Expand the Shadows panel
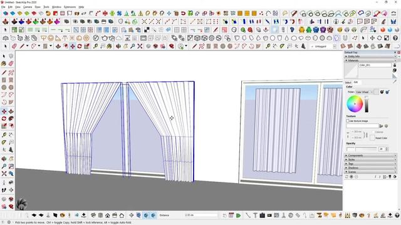The height and width of the screenshot is (225, 401). (370, 167)
